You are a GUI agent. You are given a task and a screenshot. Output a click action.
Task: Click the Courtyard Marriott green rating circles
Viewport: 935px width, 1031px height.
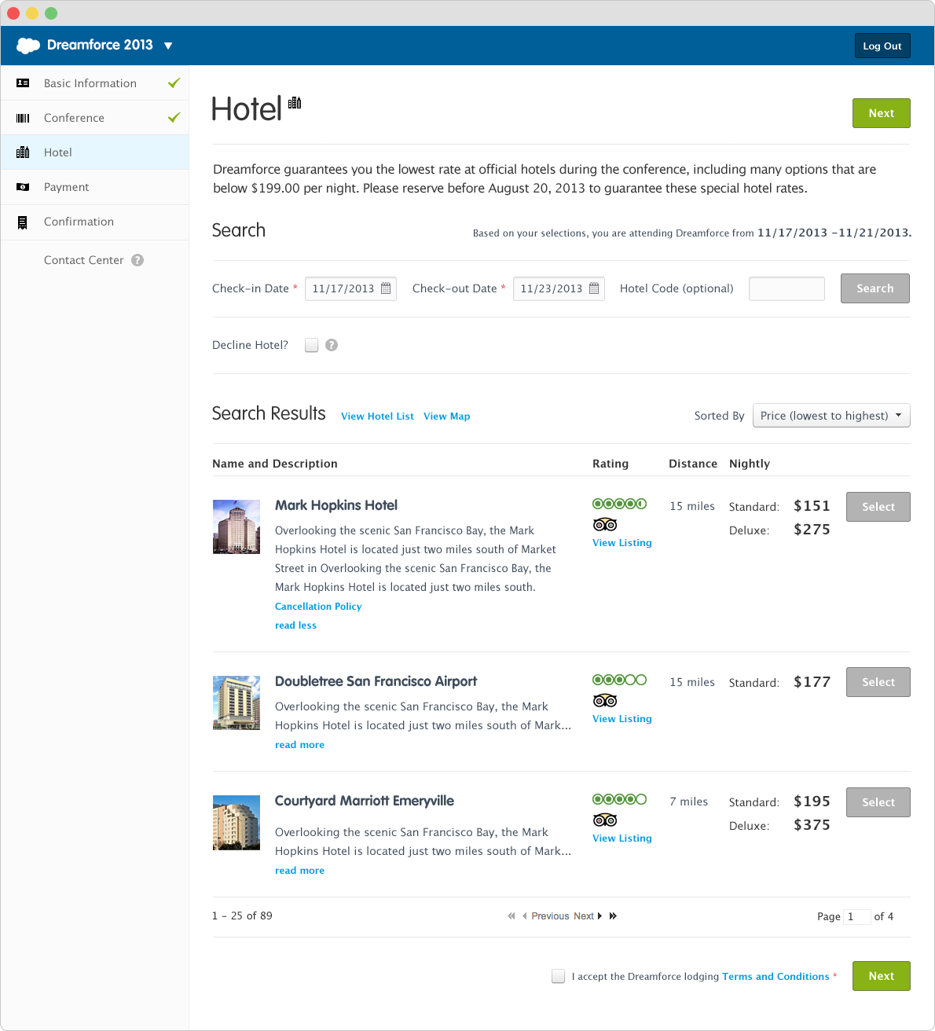[x=620, y=799]
